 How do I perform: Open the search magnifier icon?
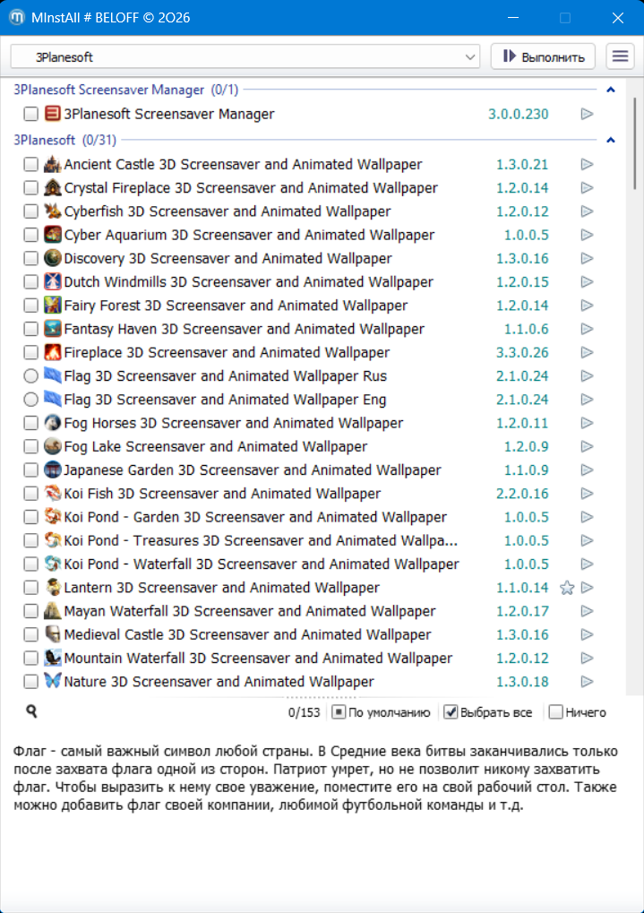31,711
